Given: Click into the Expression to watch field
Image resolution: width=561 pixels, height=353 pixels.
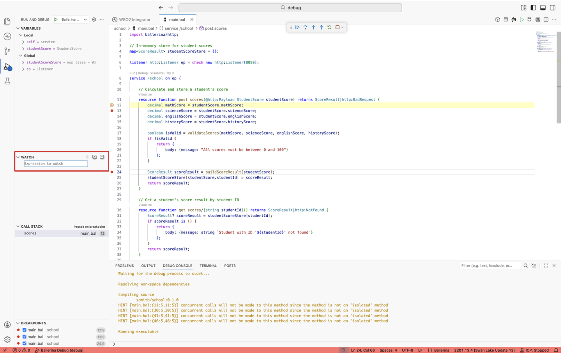Looking at the screenshot, I should [x=56, y=163].
